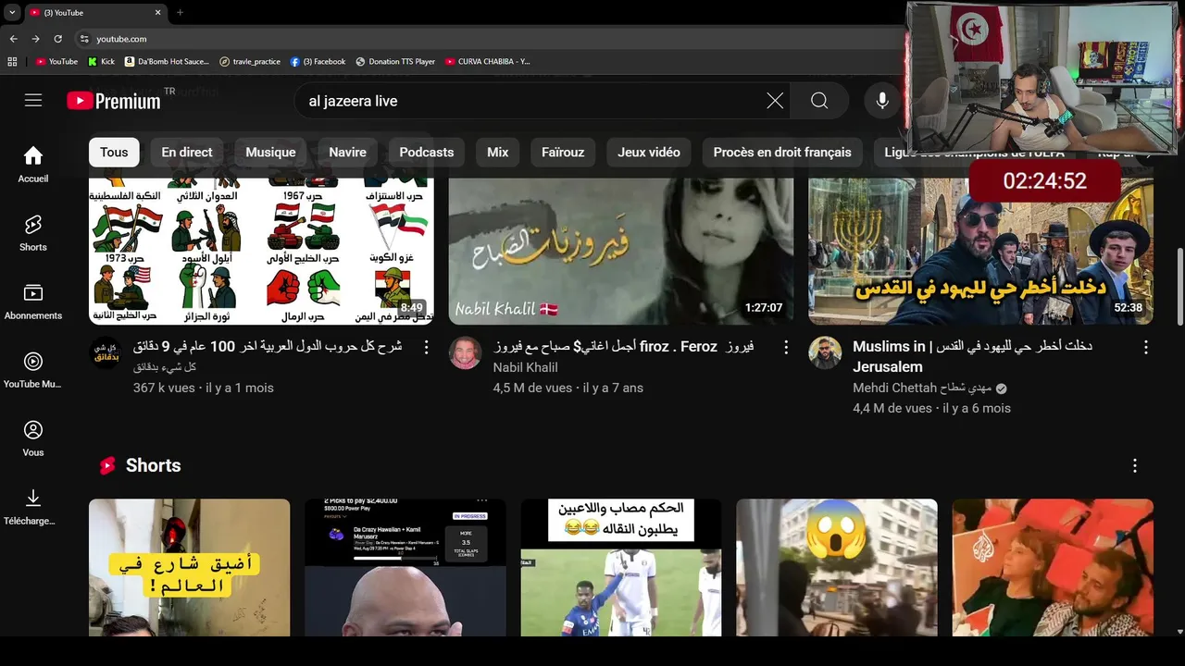Open the browser apps grid icon
This screenshot has height=666, width=1185.
pos(12,62)
